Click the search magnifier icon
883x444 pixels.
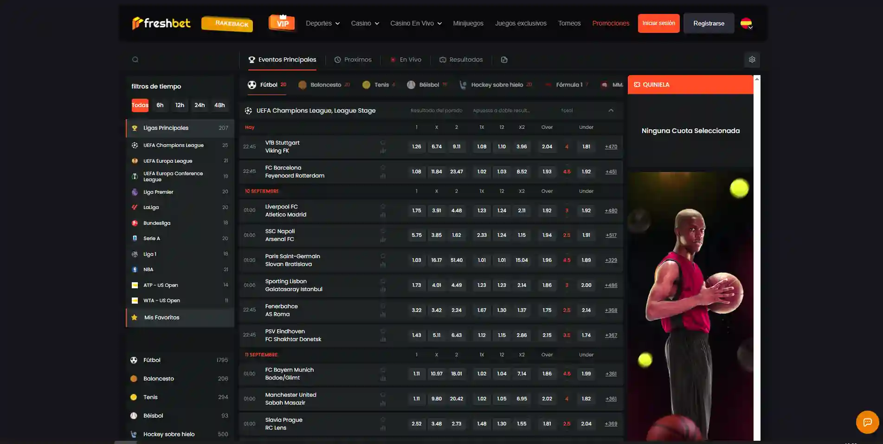[135, 59]
